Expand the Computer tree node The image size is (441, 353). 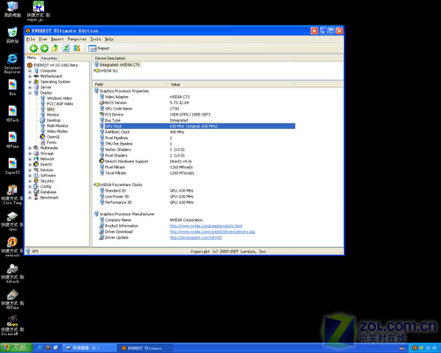point(30,71)
